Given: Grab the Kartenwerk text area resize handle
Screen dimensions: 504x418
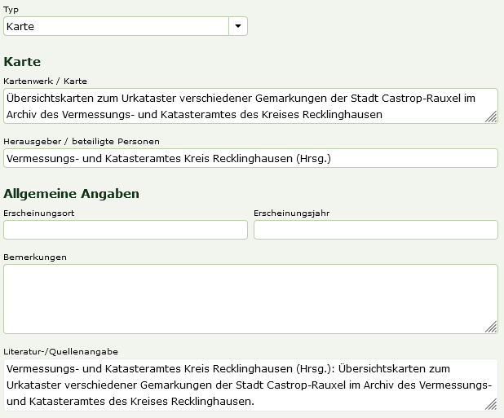Looking at the screenshot, I should [491, 117].
